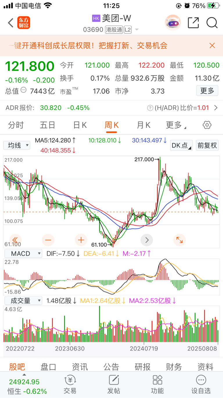Switch to the 分时 tab
223x398 pixels.
coord(16,125)
